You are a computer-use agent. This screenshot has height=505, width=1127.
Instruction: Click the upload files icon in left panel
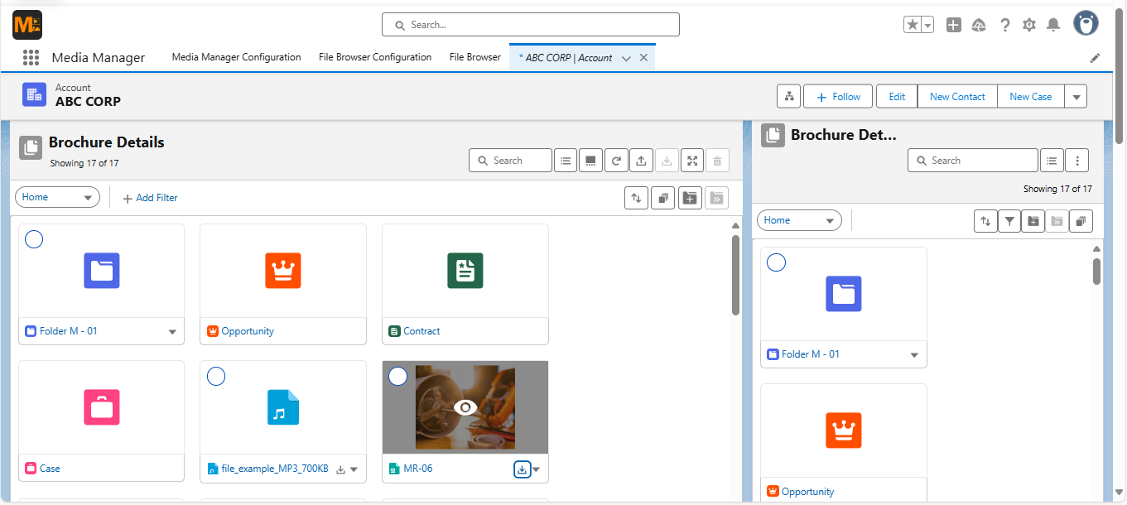pos(641,161)
